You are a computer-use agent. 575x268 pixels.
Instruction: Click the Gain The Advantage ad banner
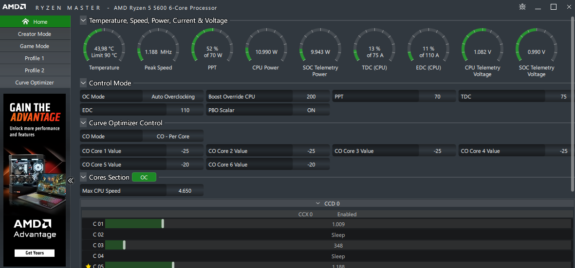pos(35,180)
